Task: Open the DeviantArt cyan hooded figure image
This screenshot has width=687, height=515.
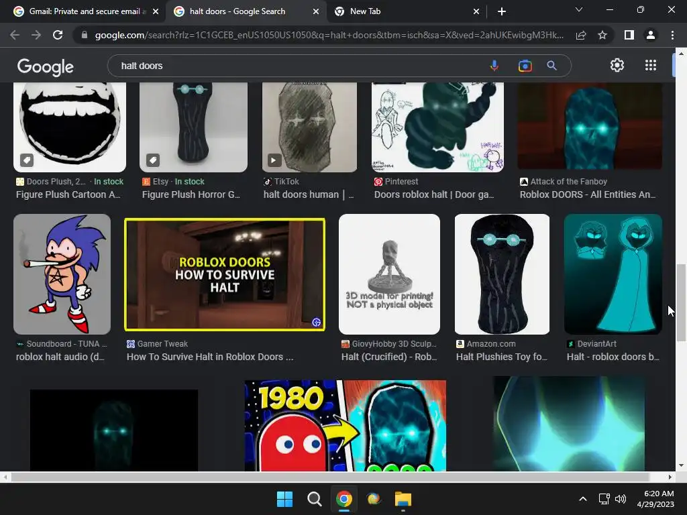Action: pos(613,274)
